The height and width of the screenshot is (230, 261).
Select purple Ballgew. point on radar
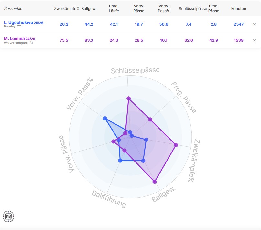[x=155, y=182]
